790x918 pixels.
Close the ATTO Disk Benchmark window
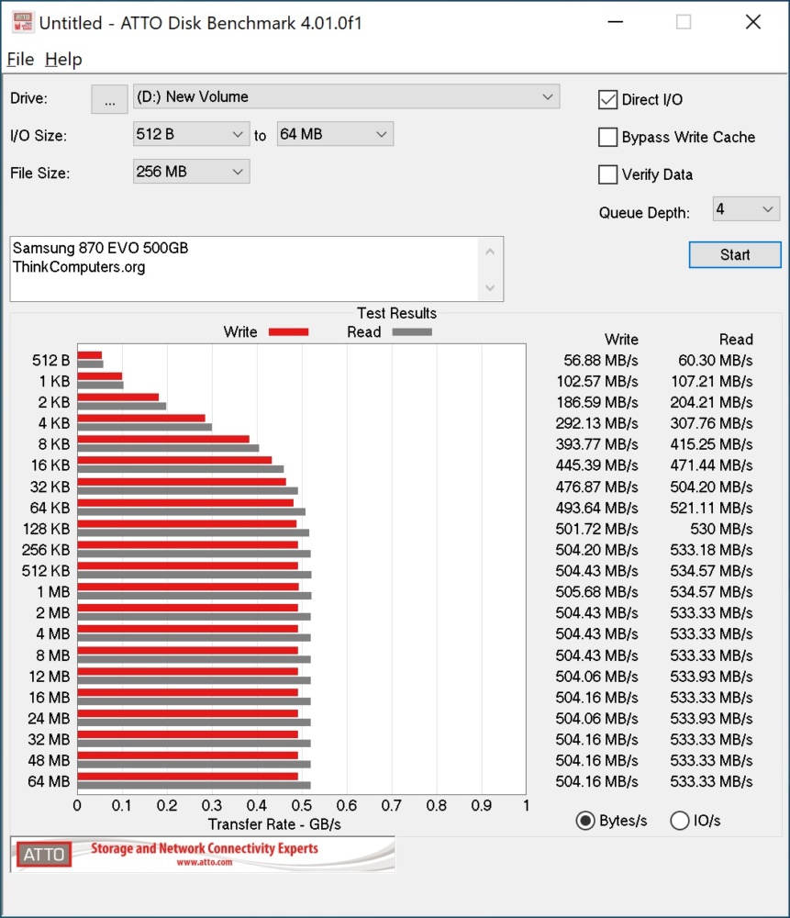click(753, 22)
